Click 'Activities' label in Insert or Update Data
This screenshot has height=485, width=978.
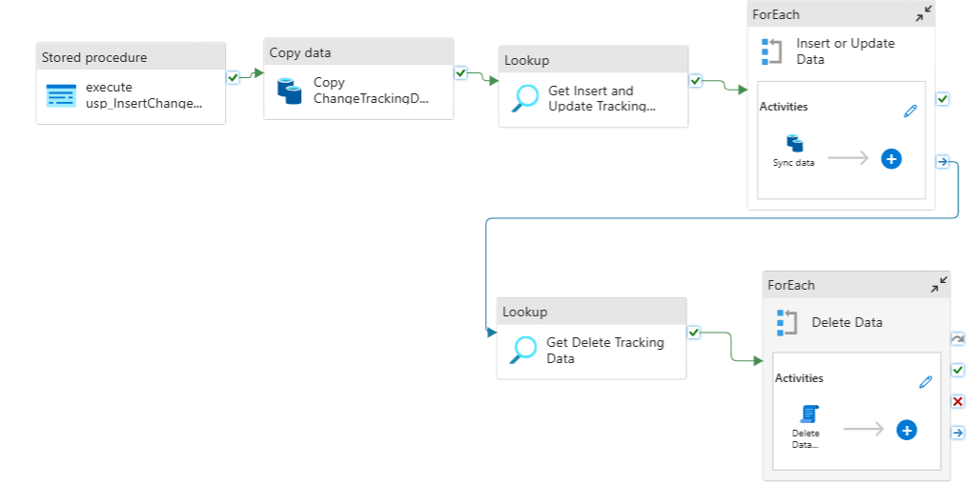pyautogui.click(x=784, y=107)
